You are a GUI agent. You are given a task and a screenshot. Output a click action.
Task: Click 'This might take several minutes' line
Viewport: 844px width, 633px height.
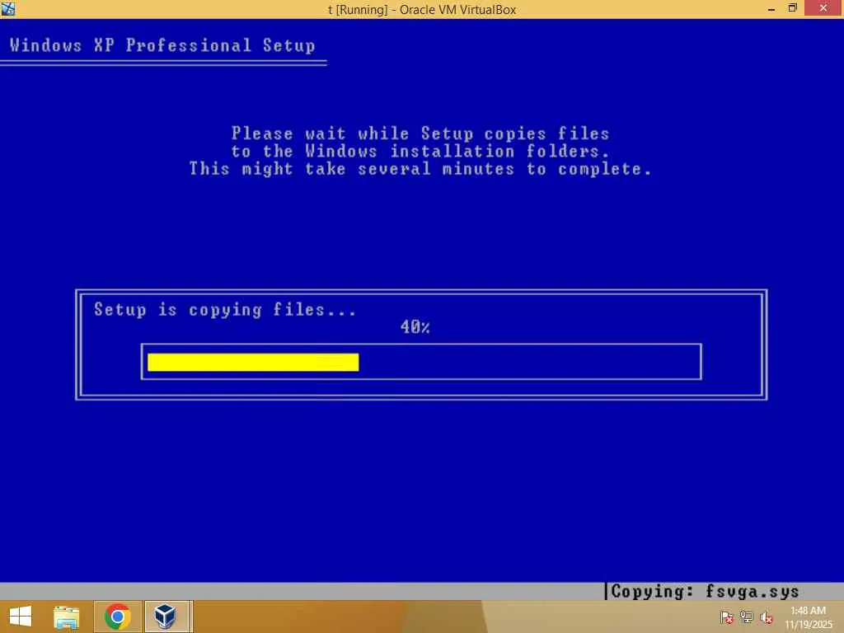coord(420,169)
